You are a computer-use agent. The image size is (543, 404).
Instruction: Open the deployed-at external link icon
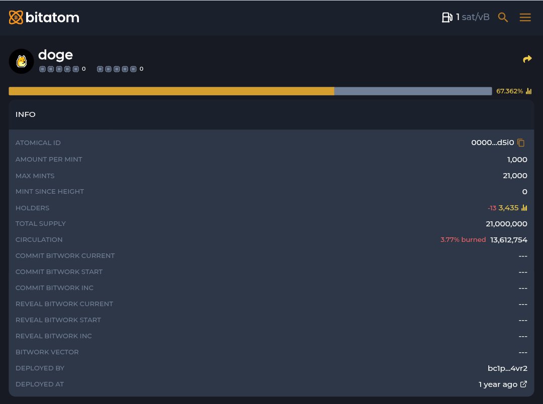pyautogui.click(x=523, y=384)
